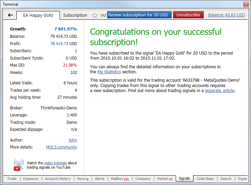
Task: Select the Signals tab
Action: pyautogui.click(x=184, y=178)
